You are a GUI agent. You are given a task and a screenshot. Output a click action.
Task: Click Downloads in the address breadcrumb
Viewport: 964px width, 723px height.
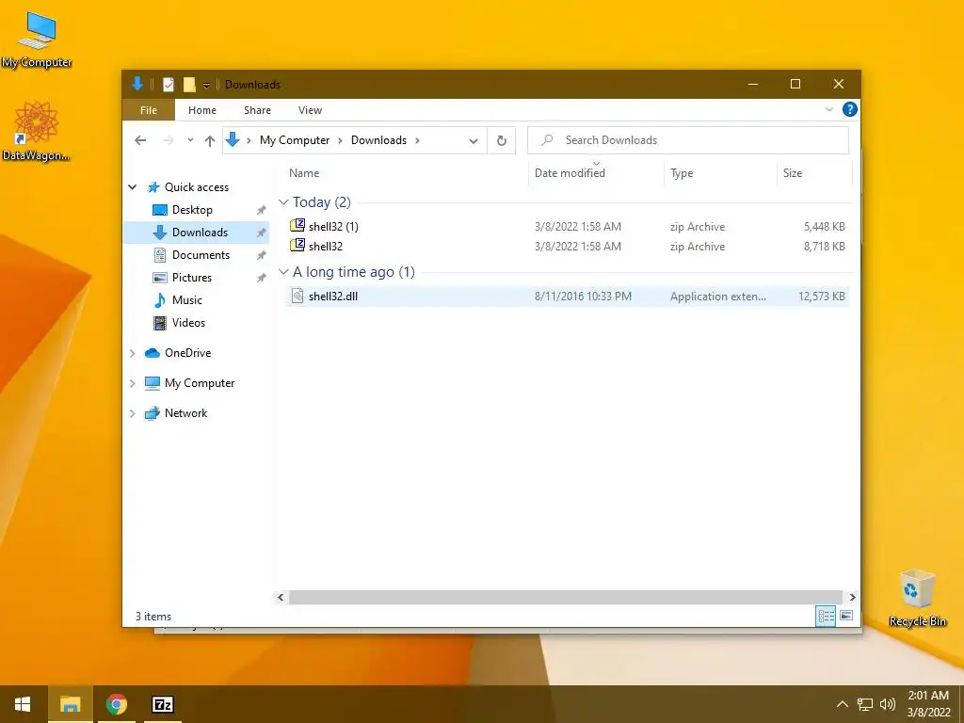378,140
